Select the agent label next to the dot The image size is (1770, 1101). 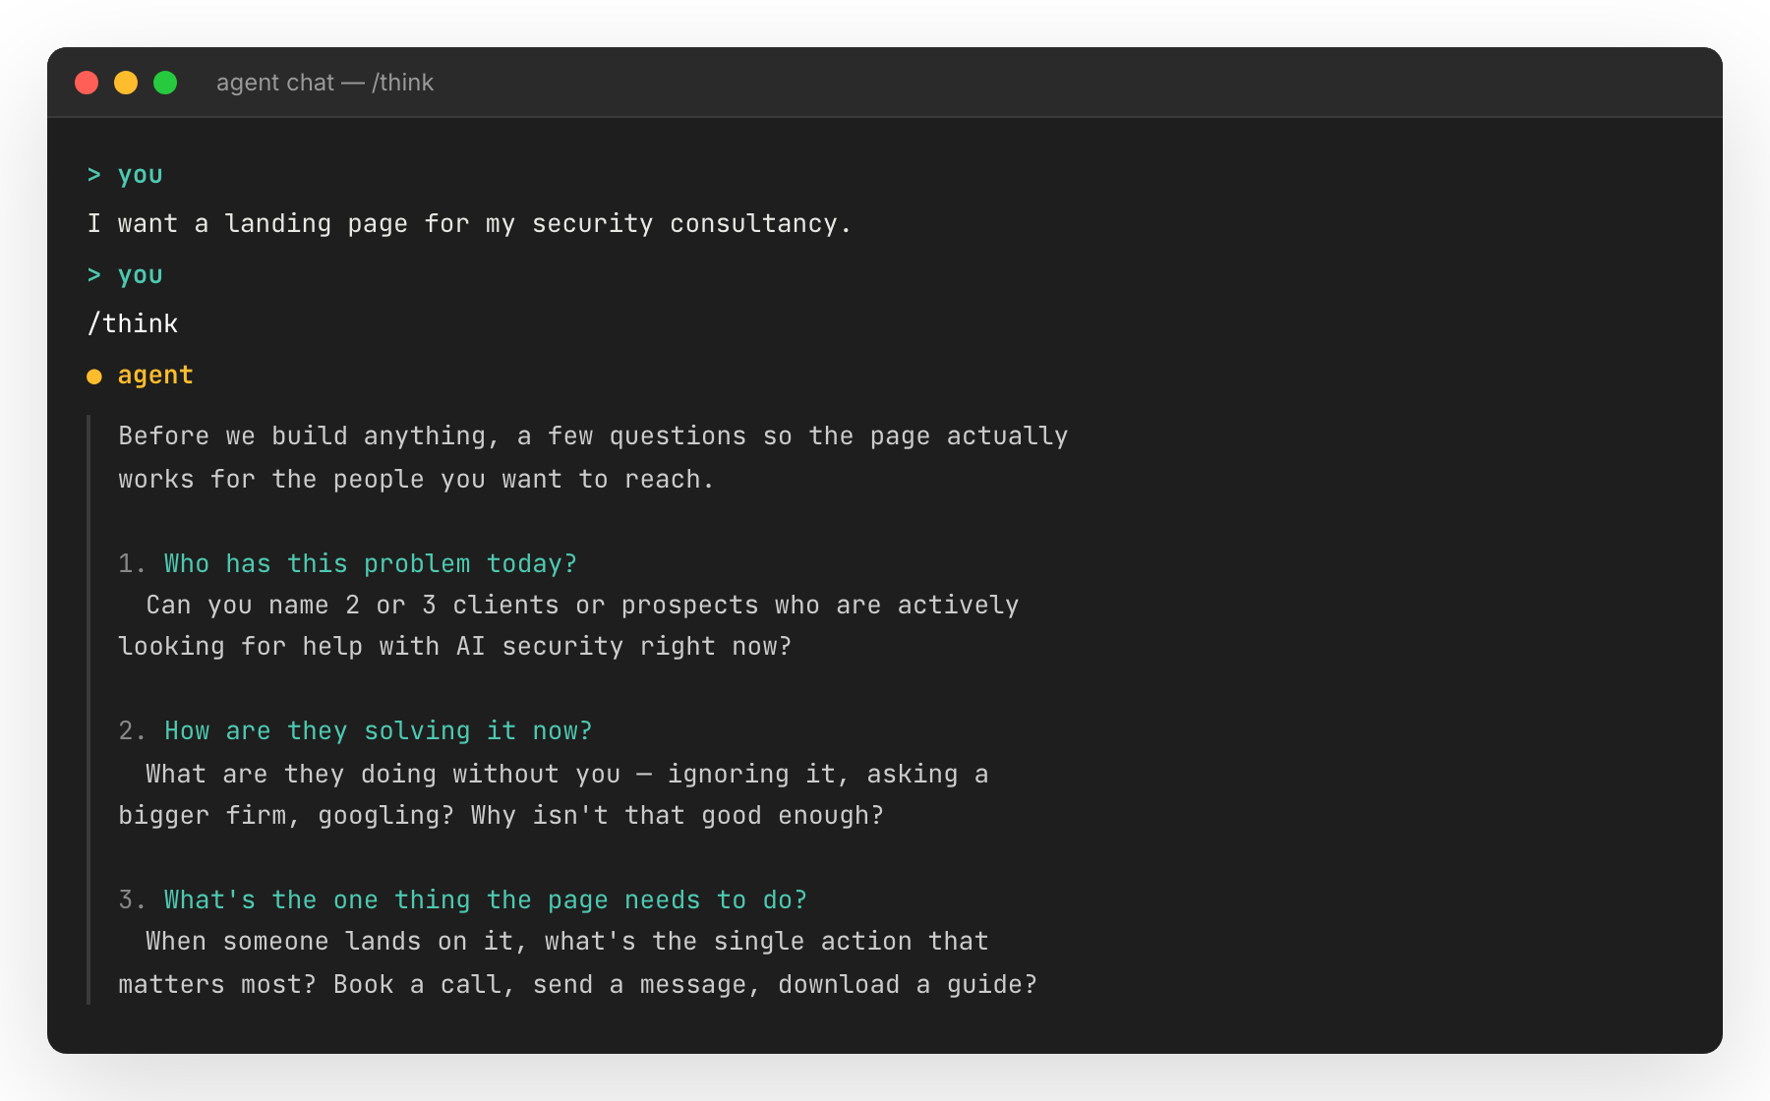click(x=155, y=375)
